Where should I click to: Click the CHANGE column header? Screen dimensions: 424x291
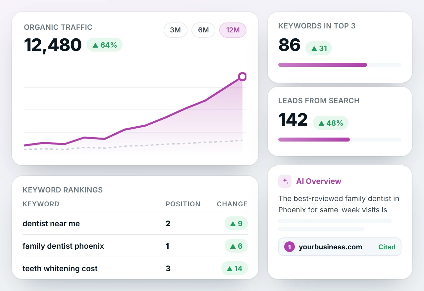tap(232, 204)
